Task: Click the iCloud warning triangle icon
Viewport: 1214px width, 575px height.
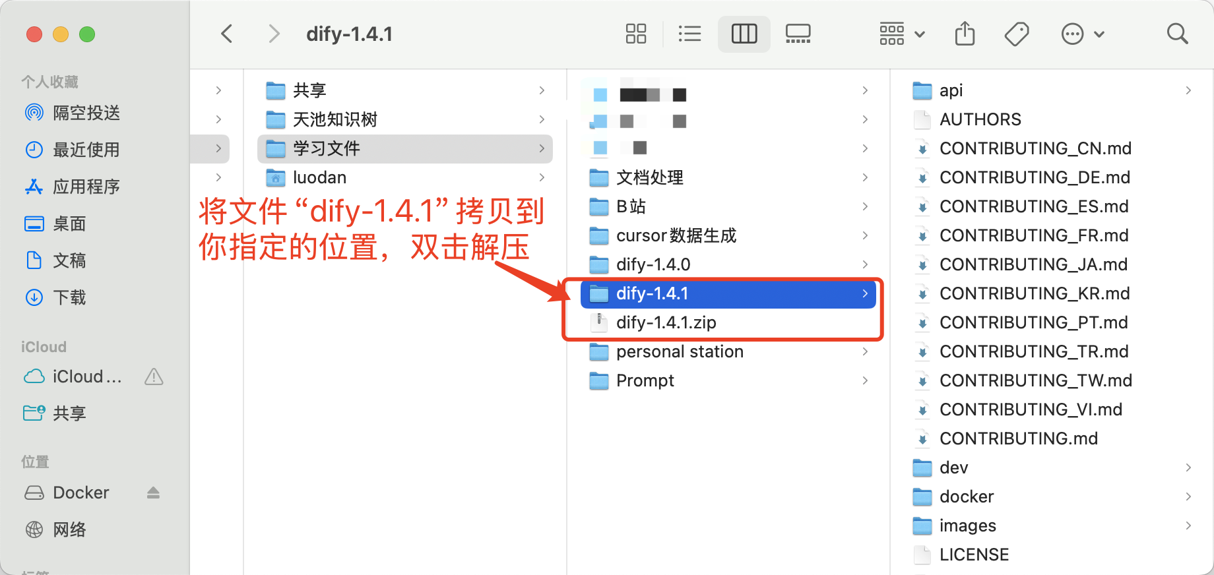Action: (x=154, y=377)
